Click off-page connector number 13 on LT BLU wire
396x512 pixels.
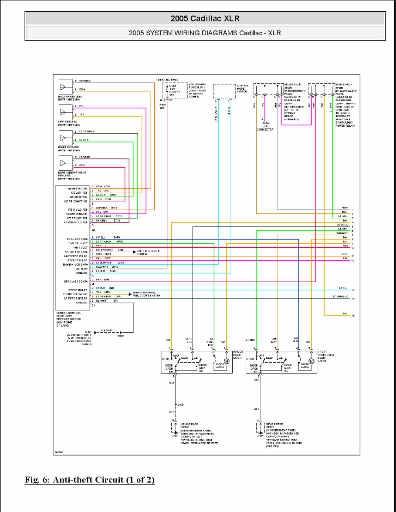353,290
